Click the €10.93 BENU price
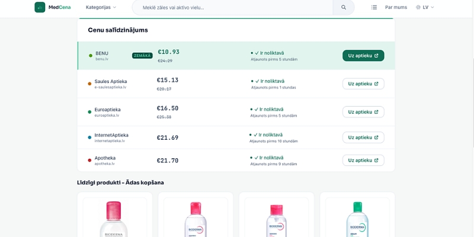The height and width of the screenshot is (237, 474). pos(169,52)
